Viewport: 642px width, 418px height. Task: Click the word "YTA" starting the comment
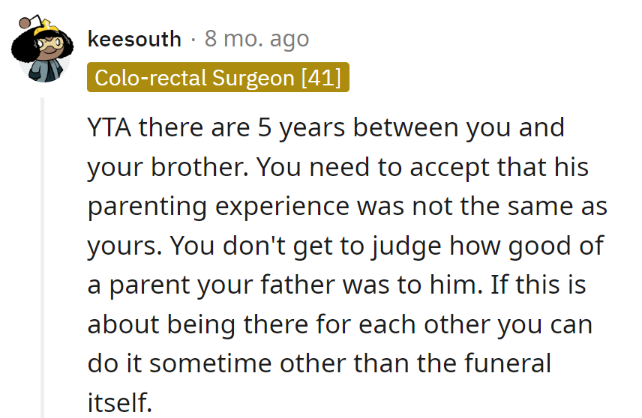click(x=109, y=127)
